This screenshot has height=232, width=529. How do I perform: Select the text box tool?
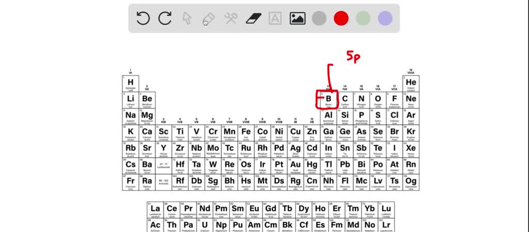[275, 19]
